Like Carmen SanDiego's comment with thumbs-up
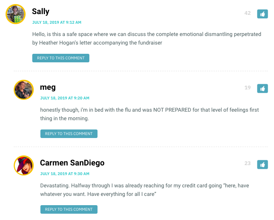The image size is (274, 220). tap(262, 164)
